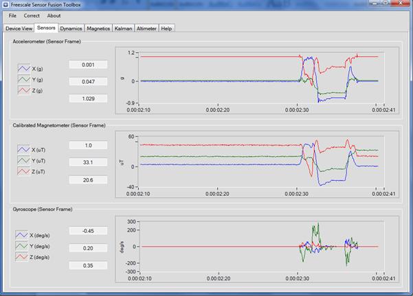Click the Y (deg/s) legend label
The width and height of the screenshot is (413, 296).
(x=39, y=246)
